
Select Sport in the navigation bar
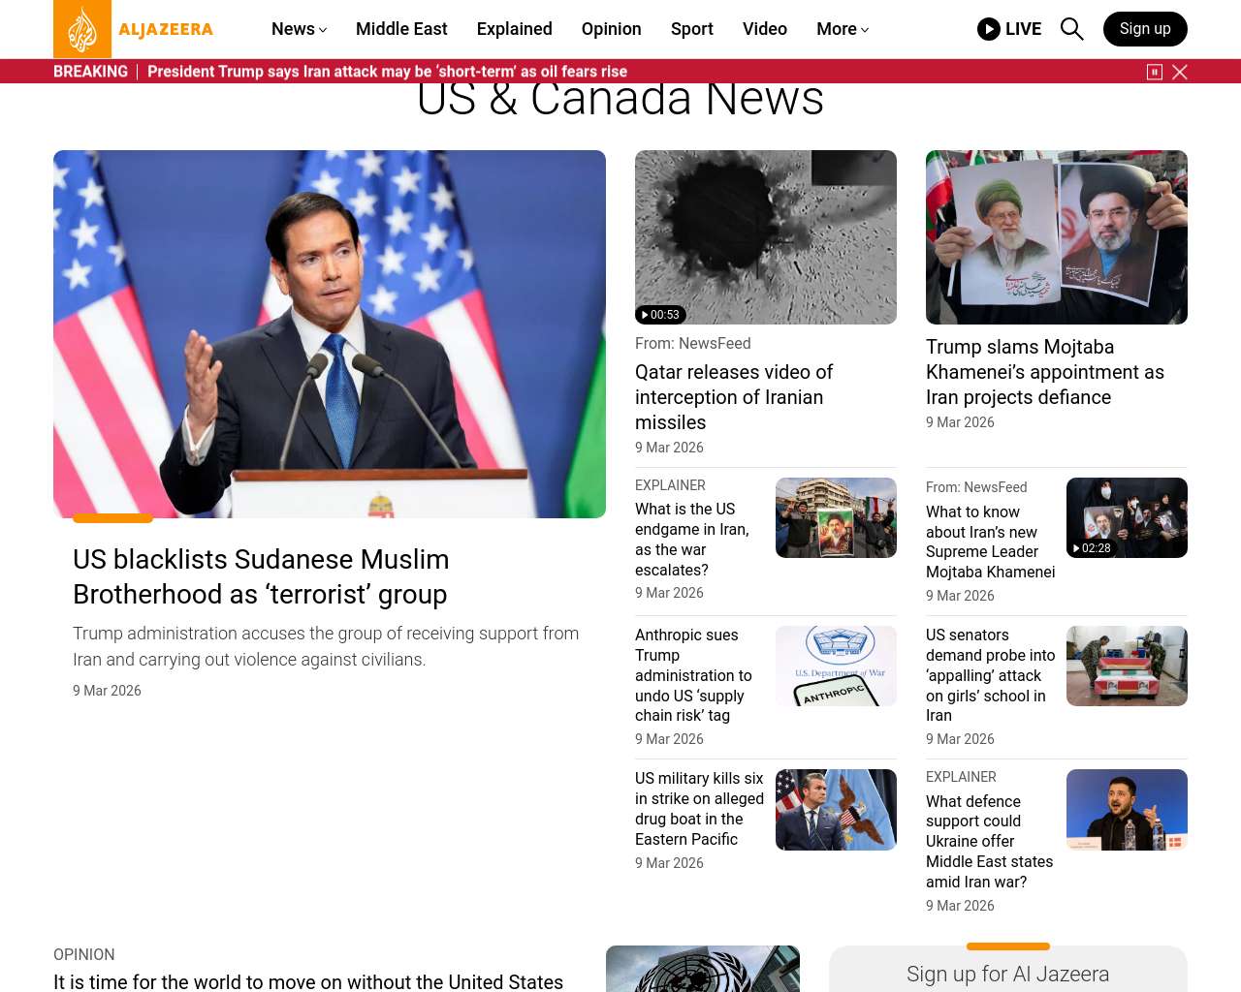[x=691, y=29]
